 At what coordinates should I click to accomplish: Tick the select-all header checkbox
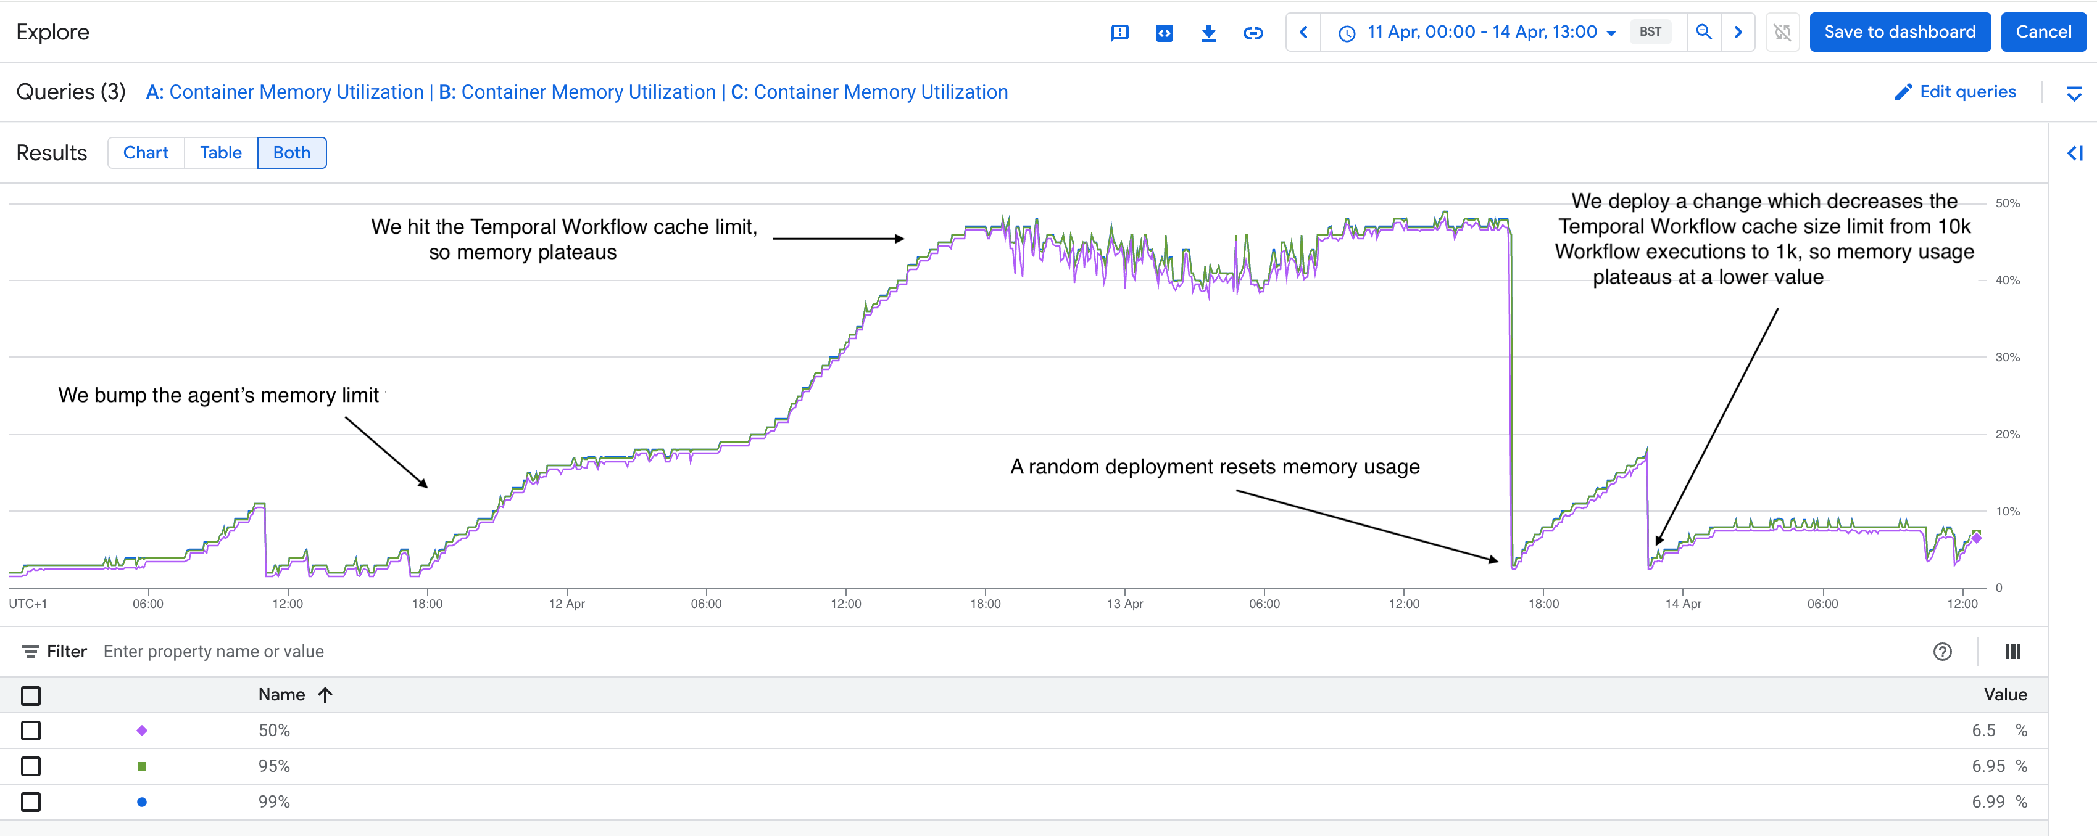pyautogui.click(x=31, y=695)
